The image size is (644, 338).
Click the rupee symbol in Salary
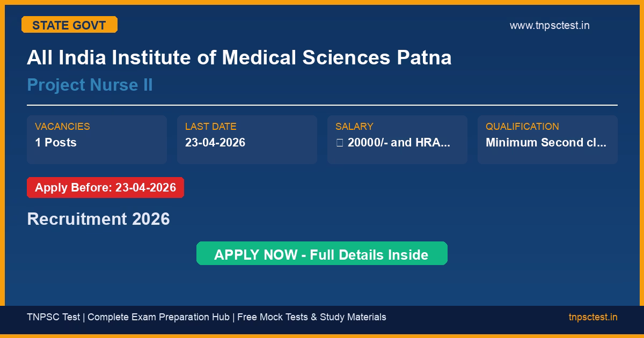click(339, 143)
